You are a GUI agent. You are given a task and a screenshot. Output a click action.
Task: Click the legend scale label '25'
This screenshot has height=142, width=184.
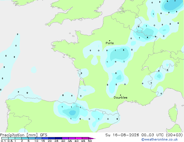(56, 141)
